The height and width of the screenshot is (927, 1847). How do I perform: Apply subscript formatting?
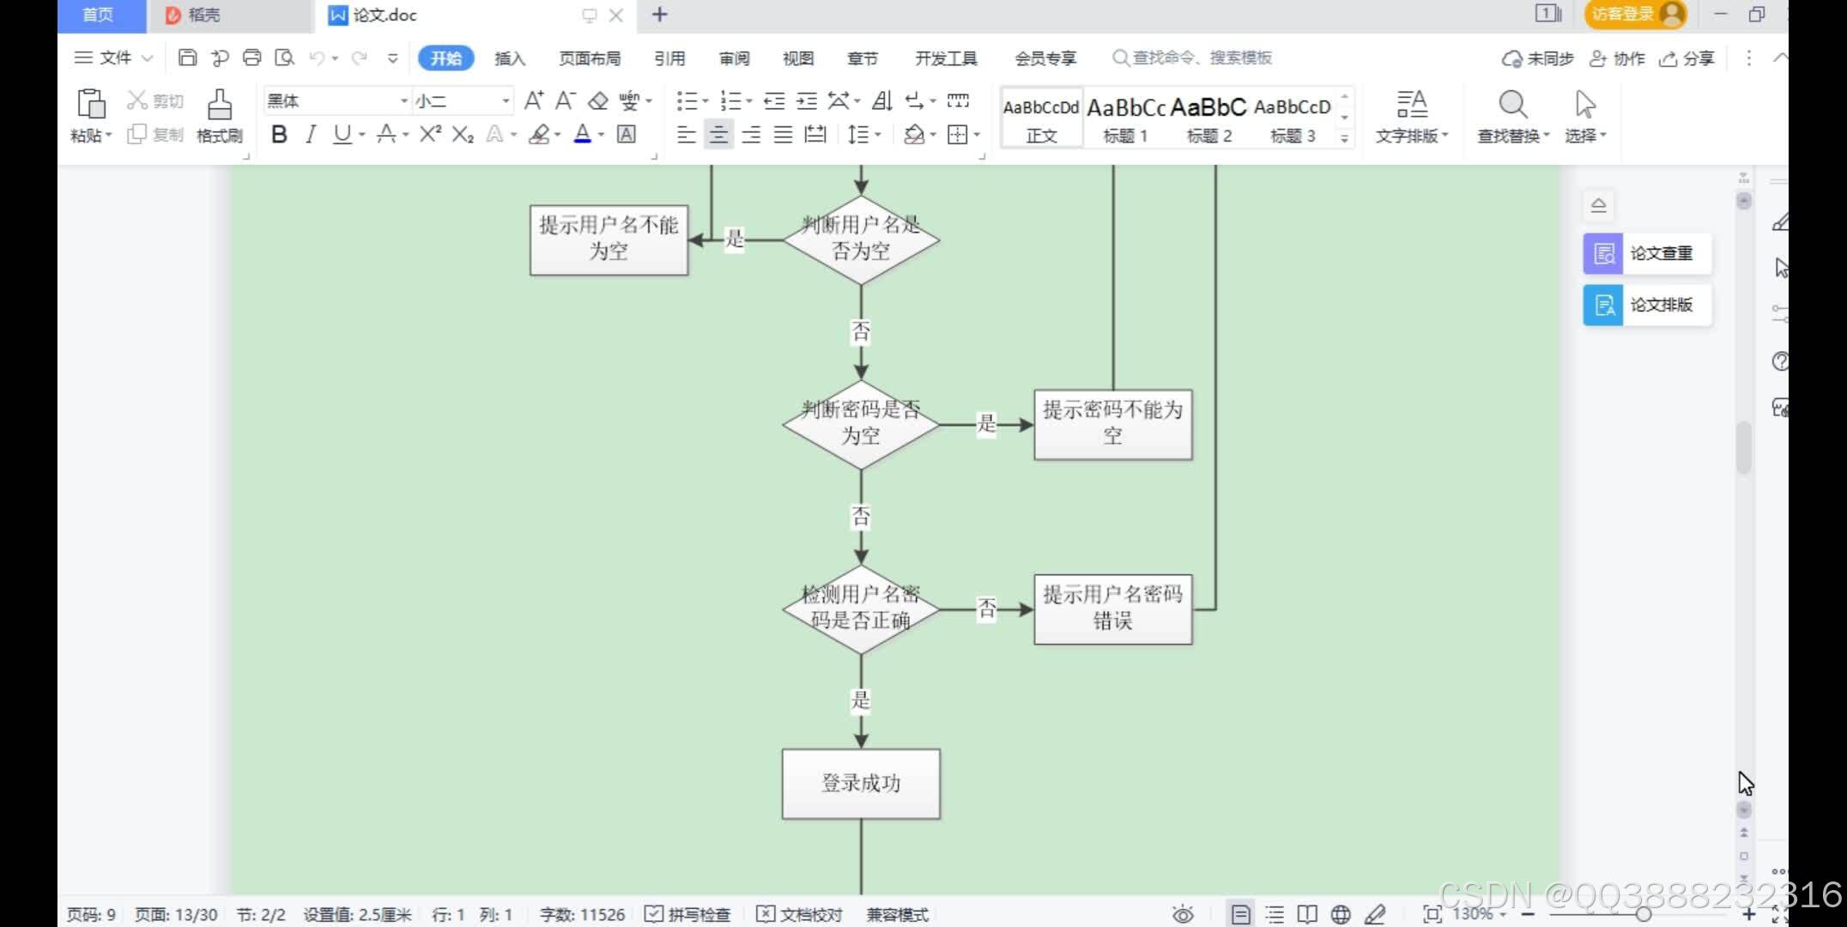pyautogui.click(x=463, y=134)
